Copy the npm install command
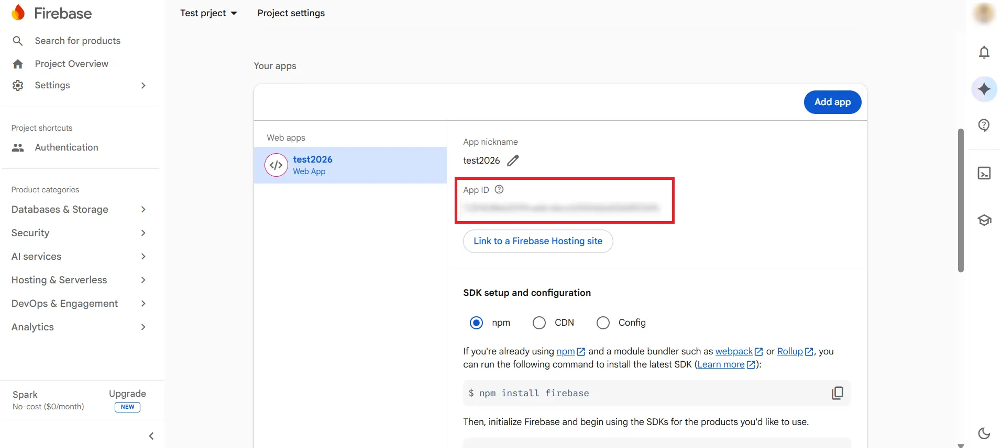 [x=837, y=393]
